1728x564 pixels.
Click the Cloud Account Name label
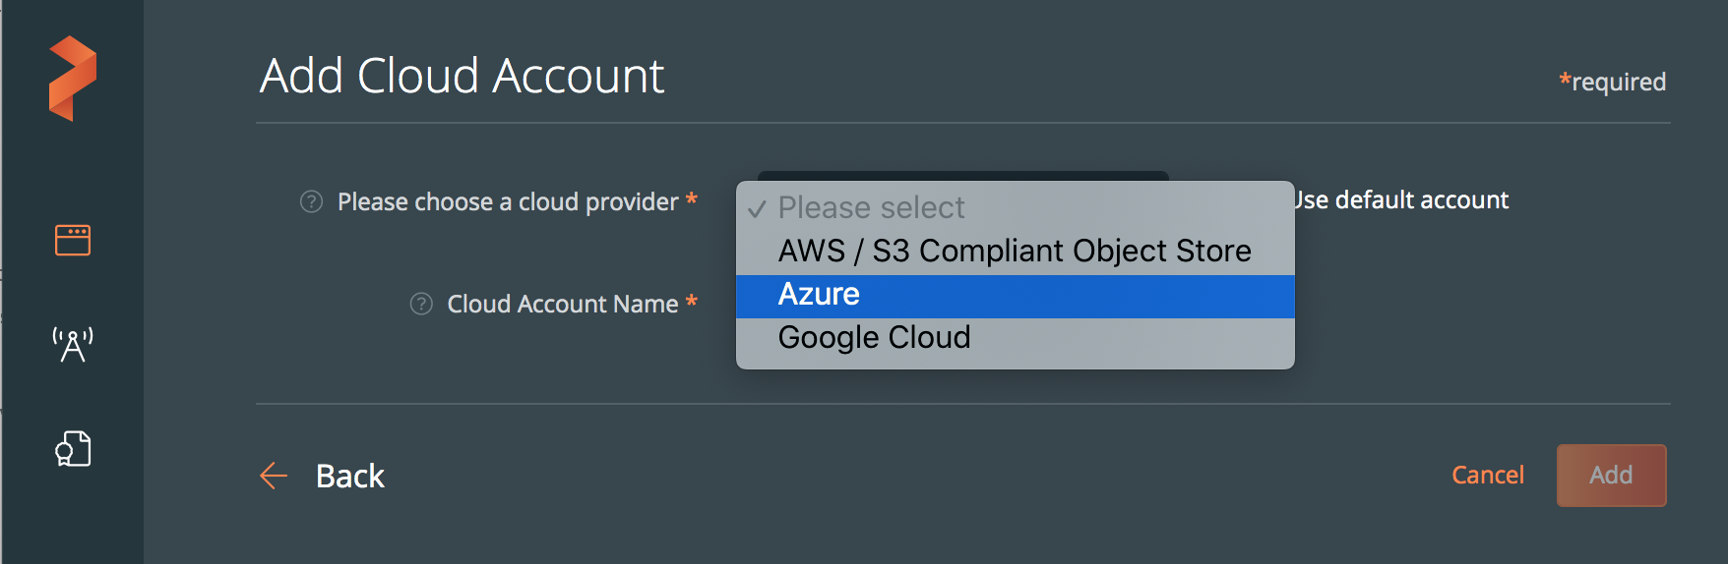562,305
